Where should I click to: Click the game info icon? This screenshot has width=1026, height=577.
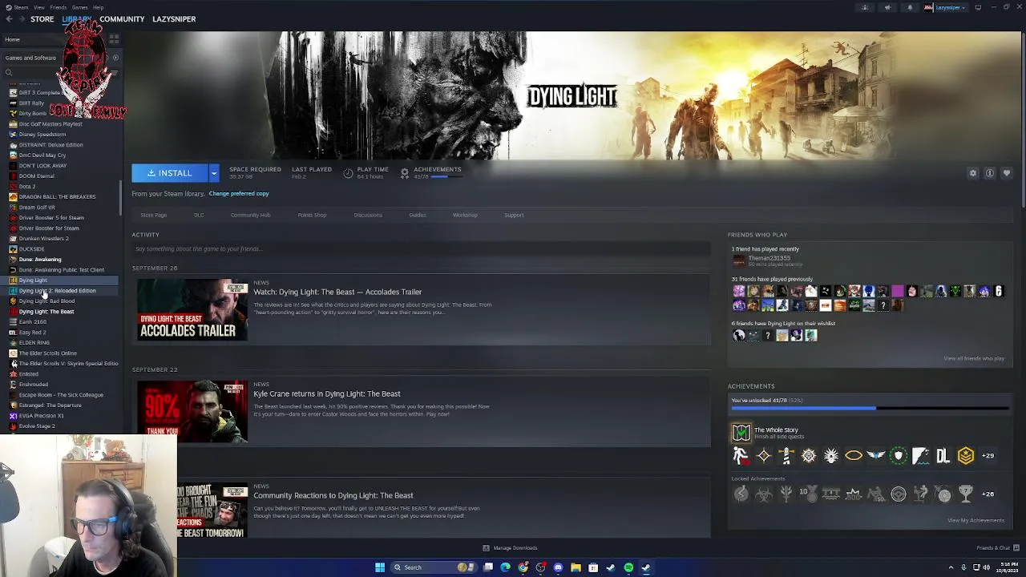pyautogui.click(x=990, y=173)
